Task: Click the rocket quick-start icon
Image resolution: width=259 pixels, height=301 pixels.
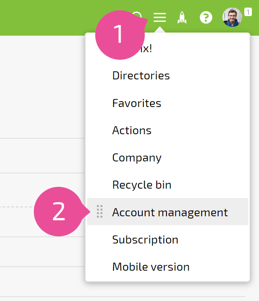Action: point(182,17)
